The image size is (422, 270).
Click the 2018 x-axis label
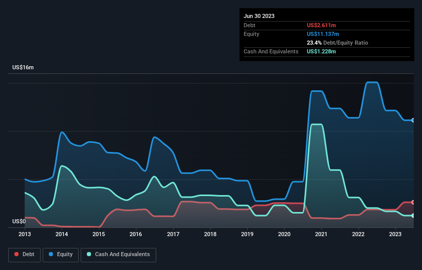[x=210, y=234]
